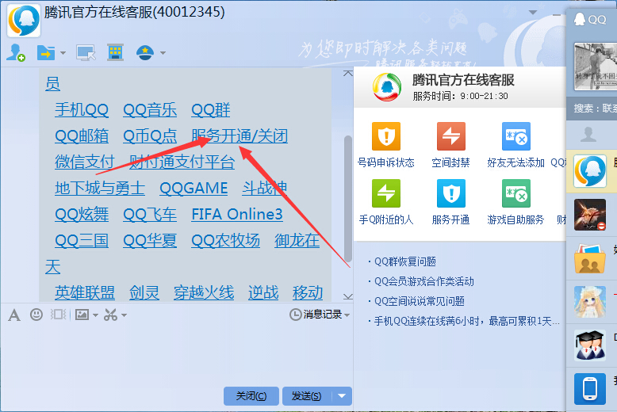The height and width of the screenshot is (412, 617).
Task: Expand the send options dropdown arrow
Action: click(x=342, y=396)
